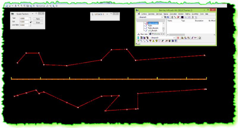Viewport: 238px width, 128px height.
Task: Open the Geometry menu in InRoads
Action: [x=151, y=14]
